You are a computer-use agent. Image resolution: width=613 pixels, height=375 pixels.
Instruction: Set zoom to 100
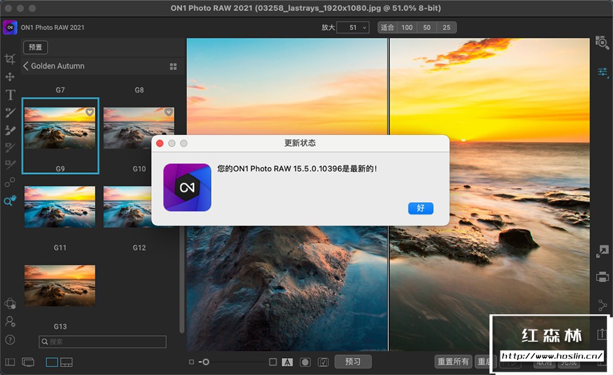407,27
